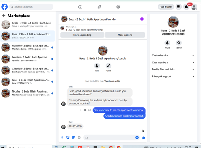Viewport: 201px width, 148px height.
Task: Reply to message using arrow icon
Action: pos(85,110)
